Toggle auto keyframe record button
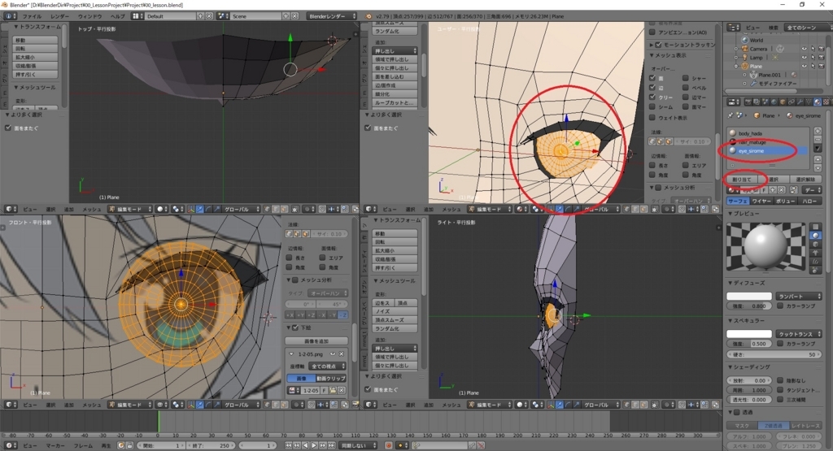 389,445
